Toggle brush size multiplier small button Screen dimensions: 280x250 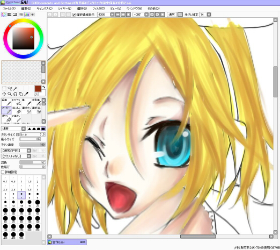(x=17, y=134)
